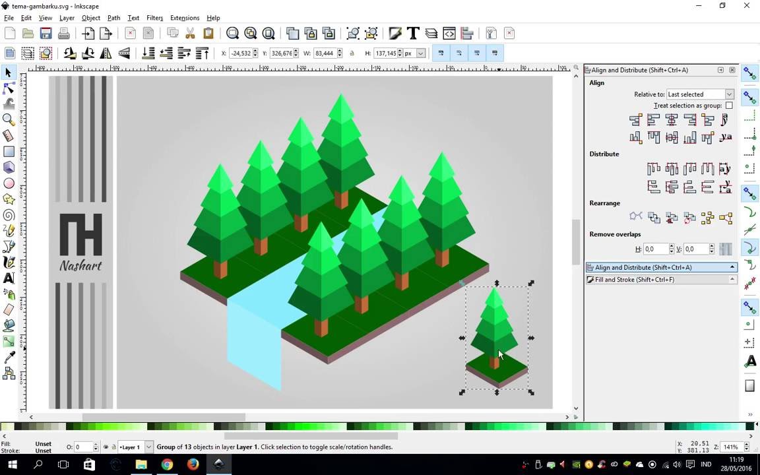Open the Layer menu
Image resolution: width=760 pixels, height=475 pixels.
point(67,17)
